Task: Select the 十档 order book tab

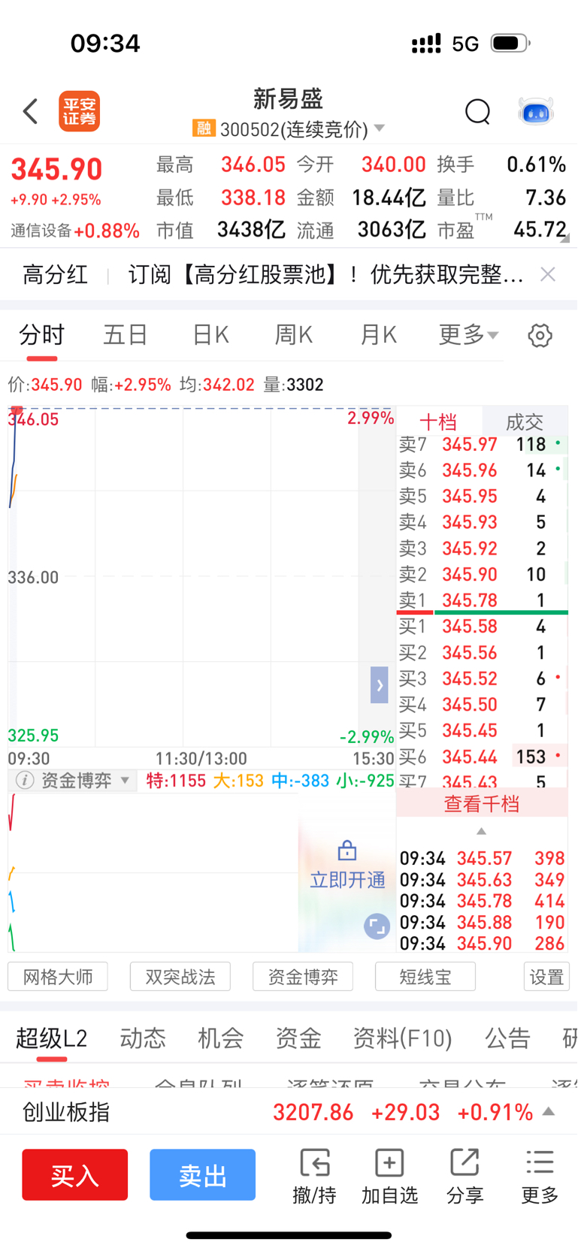Action: [x=438, y=422]
